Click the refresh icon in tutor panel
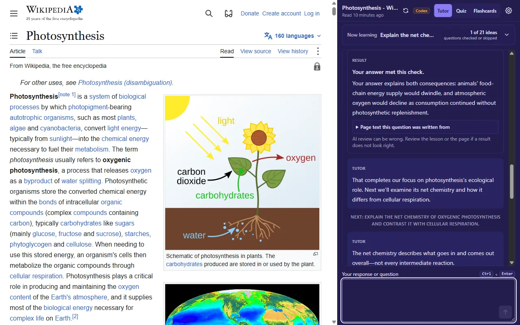This screenshot has width=520, height=325. (x=405, y=11)
